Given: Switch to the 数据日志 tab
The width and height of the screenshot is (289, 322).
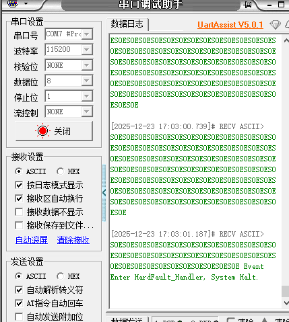Looking at the screenshot, I should point(127,24).
